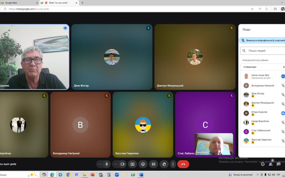This screenshot has height=178, width=285.
Task: Open the favorites list icon in browser toolbar
Action: coord(275,9)
